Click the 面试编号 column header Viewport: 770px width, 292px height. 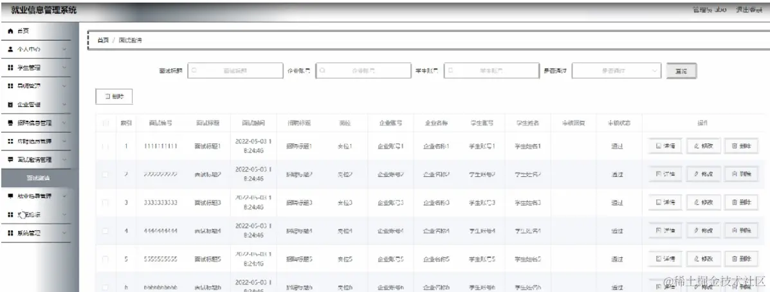(x=161, y=123)
